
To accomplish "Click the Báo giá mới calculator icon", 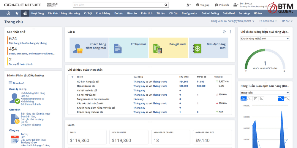I will (x=158, y=49).
